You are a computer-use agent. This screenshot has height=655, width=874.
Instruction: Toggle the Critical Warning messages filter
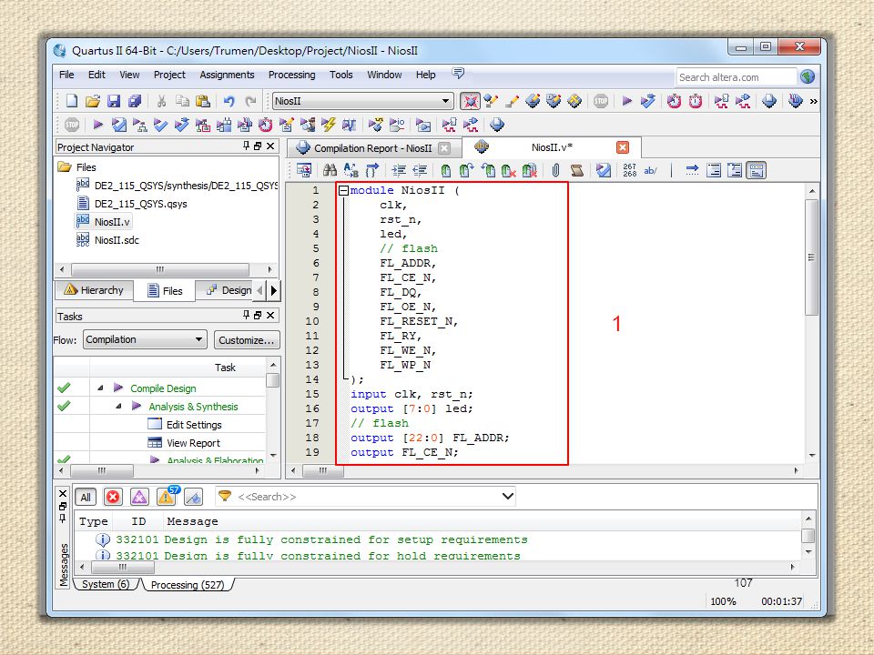[139, 497]
